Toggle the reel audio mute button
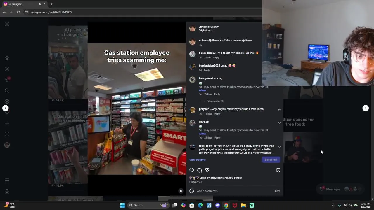The image size is (374, 210). point(181,191)
